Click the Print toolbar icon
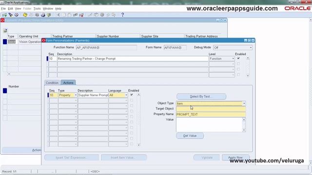This screenshot has height=175, width=312. point(43,15)
